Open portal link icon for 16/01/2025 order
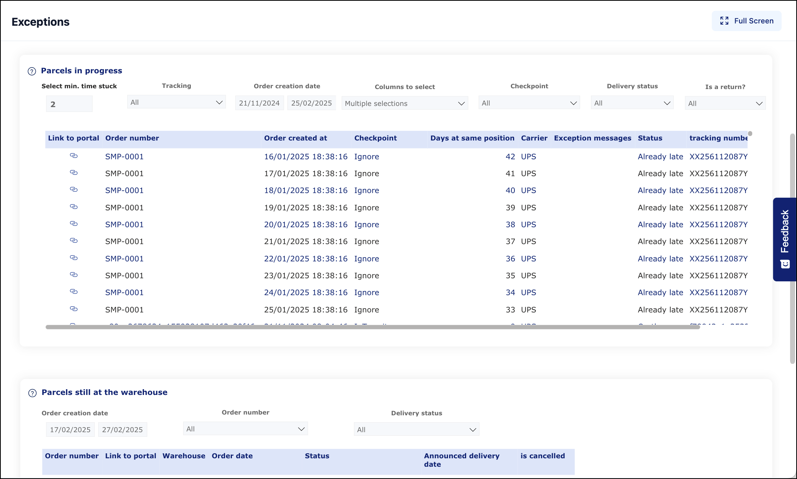The width and height of the screenshot is (797, 479). (74, 156)
